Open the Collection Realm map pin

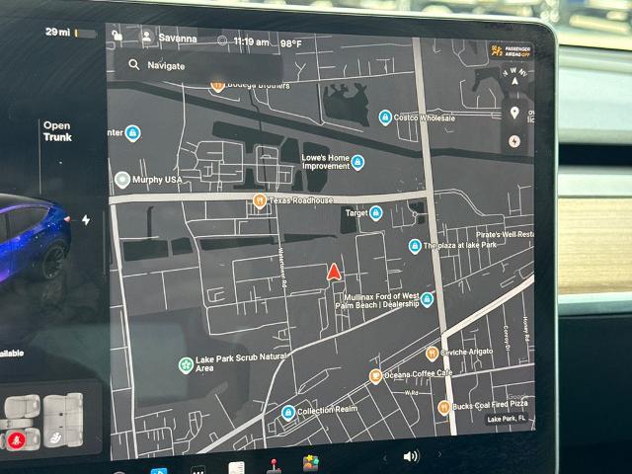(x=287, y=413)
